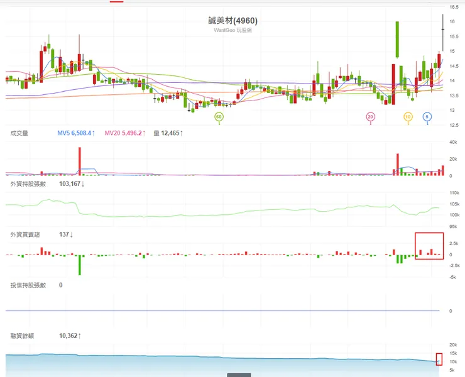Click the 10,362 margin balance value
Viewport: 465px width, 377px height.
tap(70, 336)
